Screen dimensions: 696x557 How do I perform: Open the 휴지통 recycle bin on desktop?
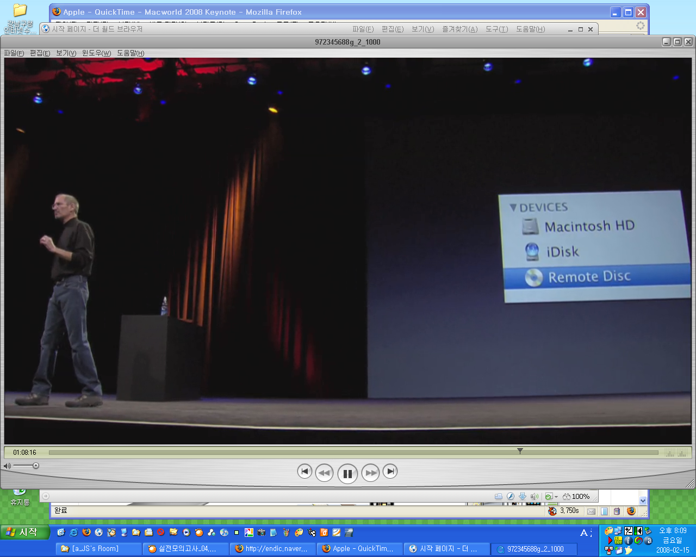(x=20, y=497)
